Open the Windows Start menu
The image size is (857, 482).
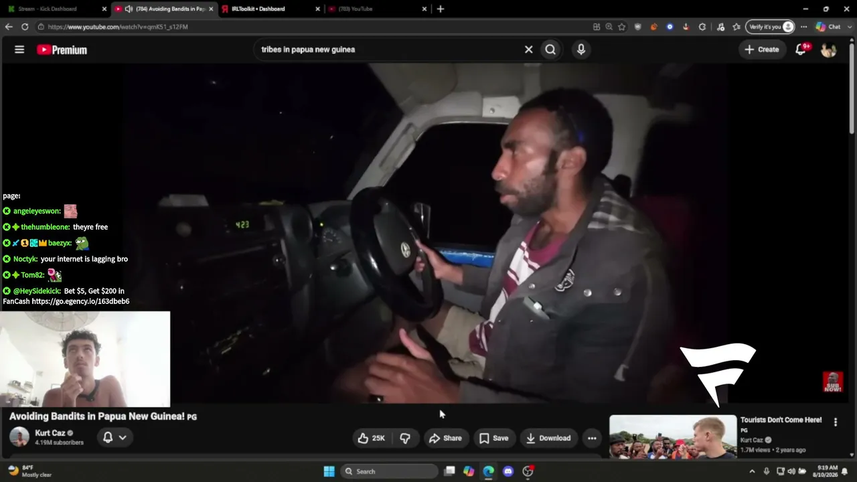tap(329, 471)
